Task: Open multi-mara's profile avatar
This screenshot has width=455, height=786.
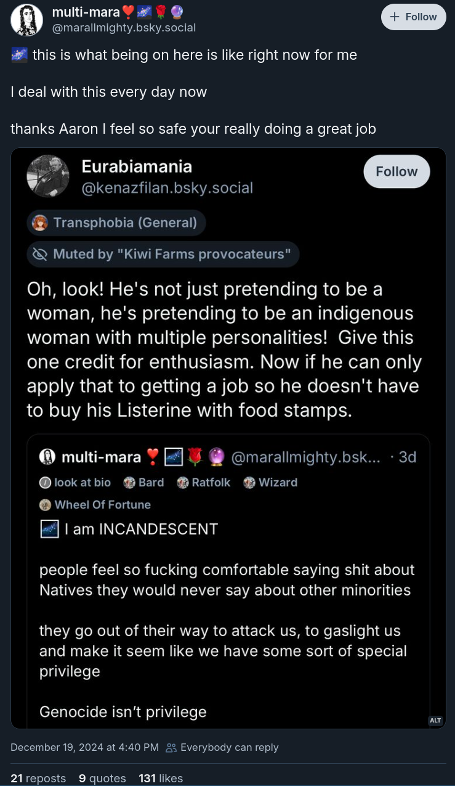Action: coord(26,20)
